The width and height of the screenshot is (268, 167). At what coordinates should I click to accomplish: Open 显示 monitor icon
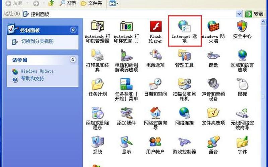pos(127,142)
